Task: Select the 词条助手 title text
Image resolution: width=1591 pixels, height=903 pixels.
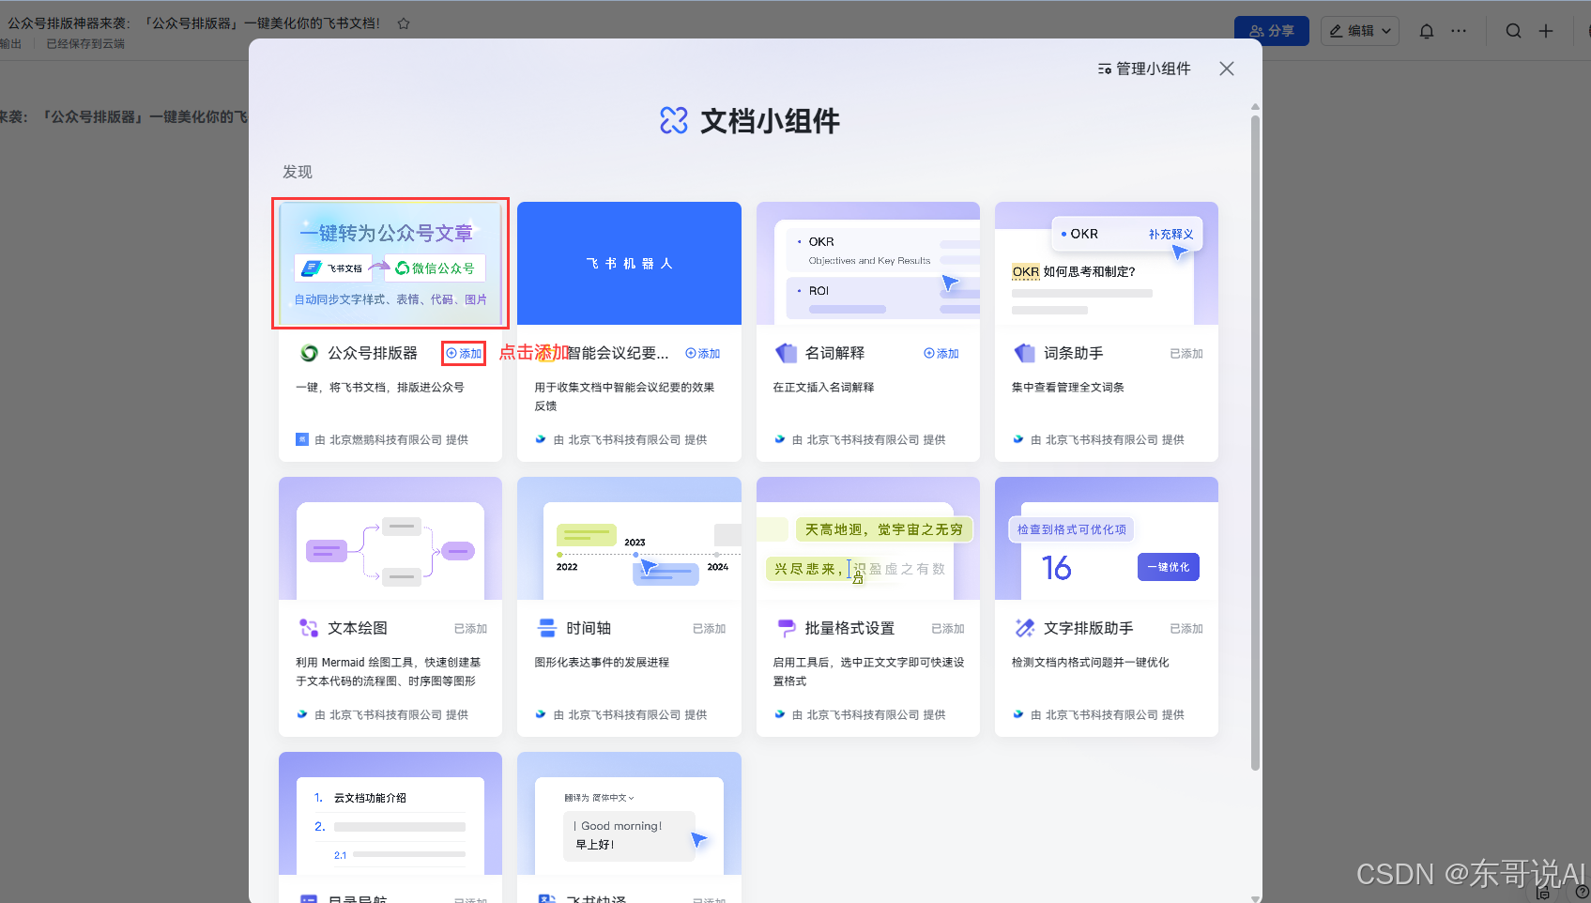Action: coord(1074,354)
